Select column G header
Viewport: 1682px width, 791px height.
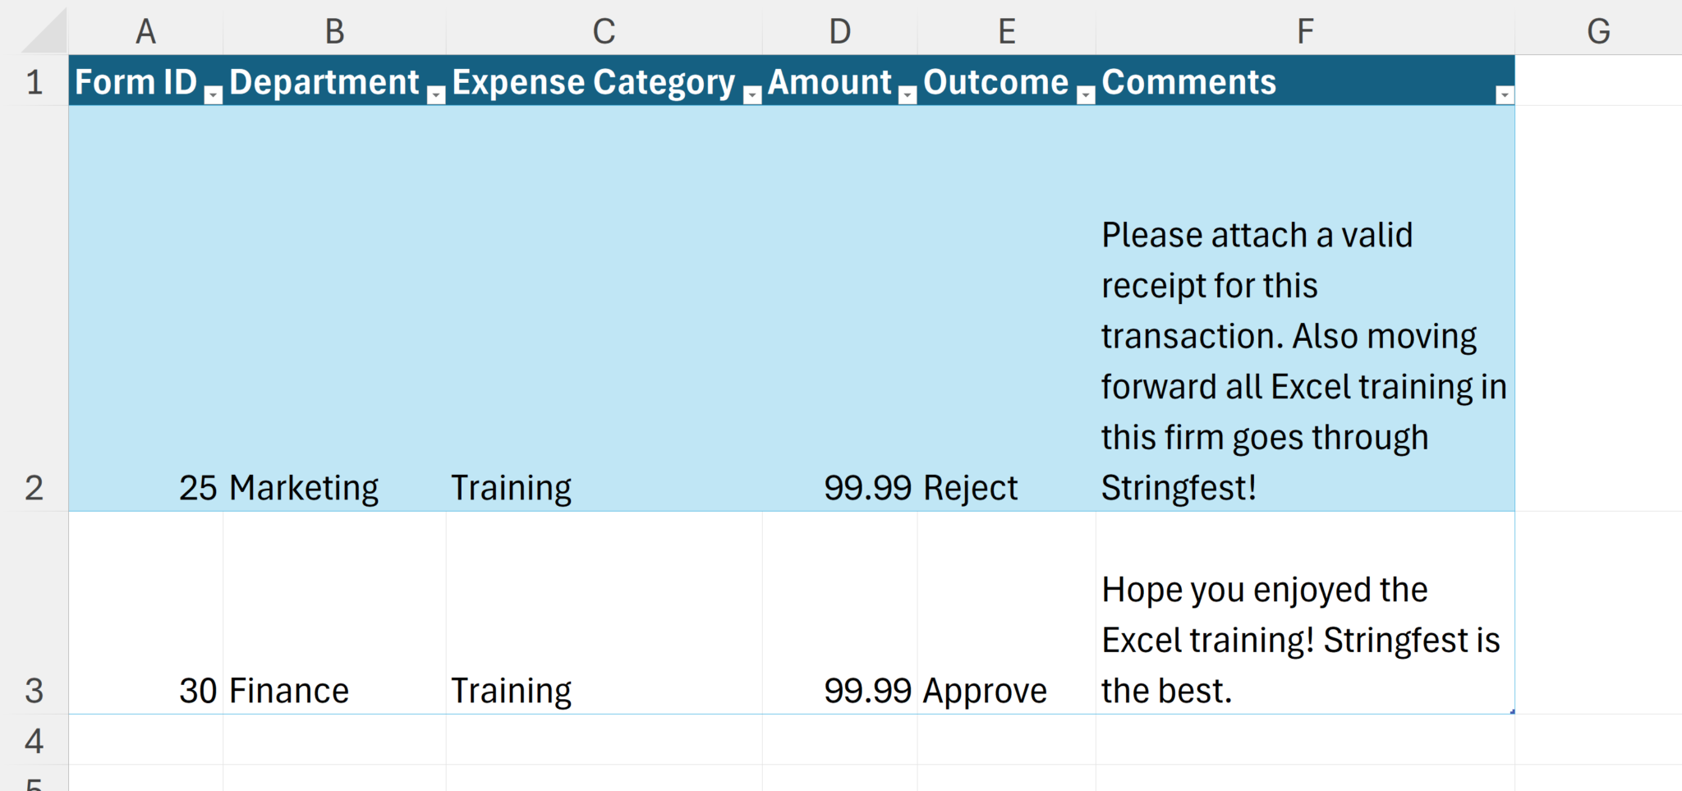[x=1597, y=31]
